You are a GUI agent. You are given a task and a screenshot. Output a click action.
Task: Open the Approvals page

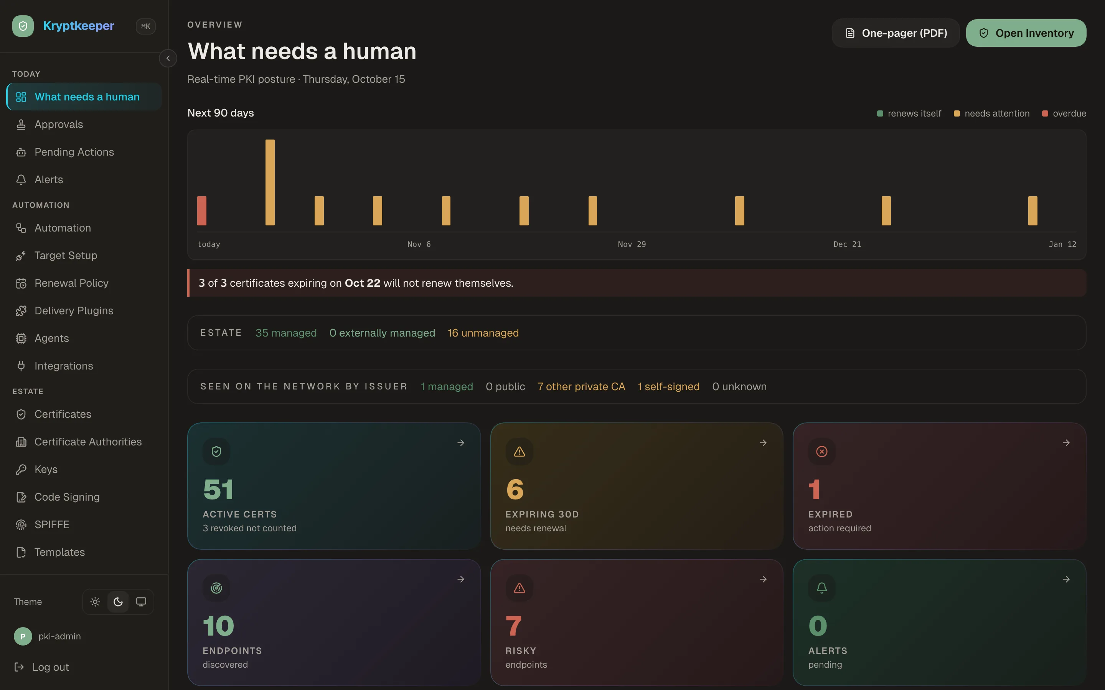click(x=84, y=125)
